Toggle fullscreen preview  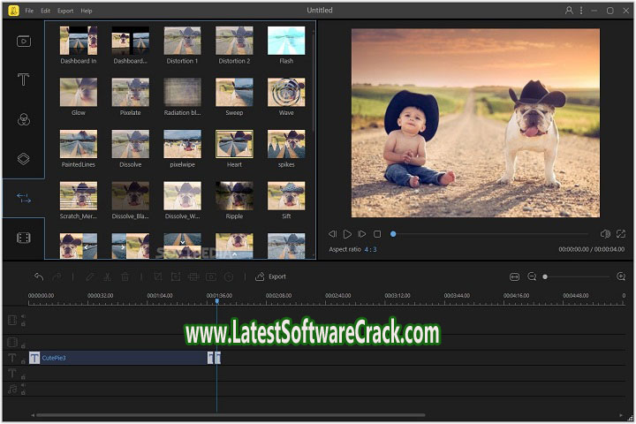click(x=622, y=234)
